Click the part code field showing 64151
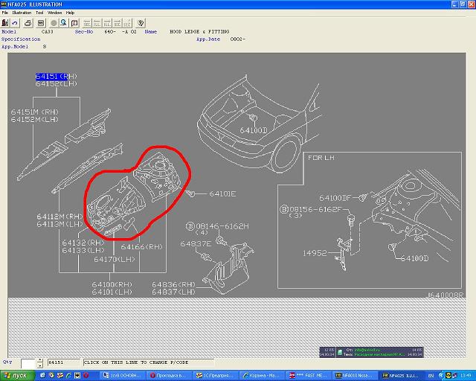Screen dimensions: 476x381 [64, 362]
